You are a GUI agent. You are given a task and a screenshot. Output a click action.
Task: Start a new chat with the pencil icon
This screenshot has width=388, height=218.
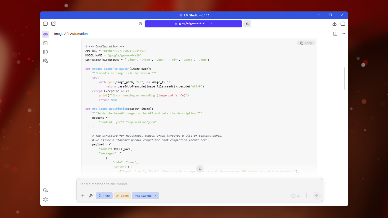(x=53, y=24)
